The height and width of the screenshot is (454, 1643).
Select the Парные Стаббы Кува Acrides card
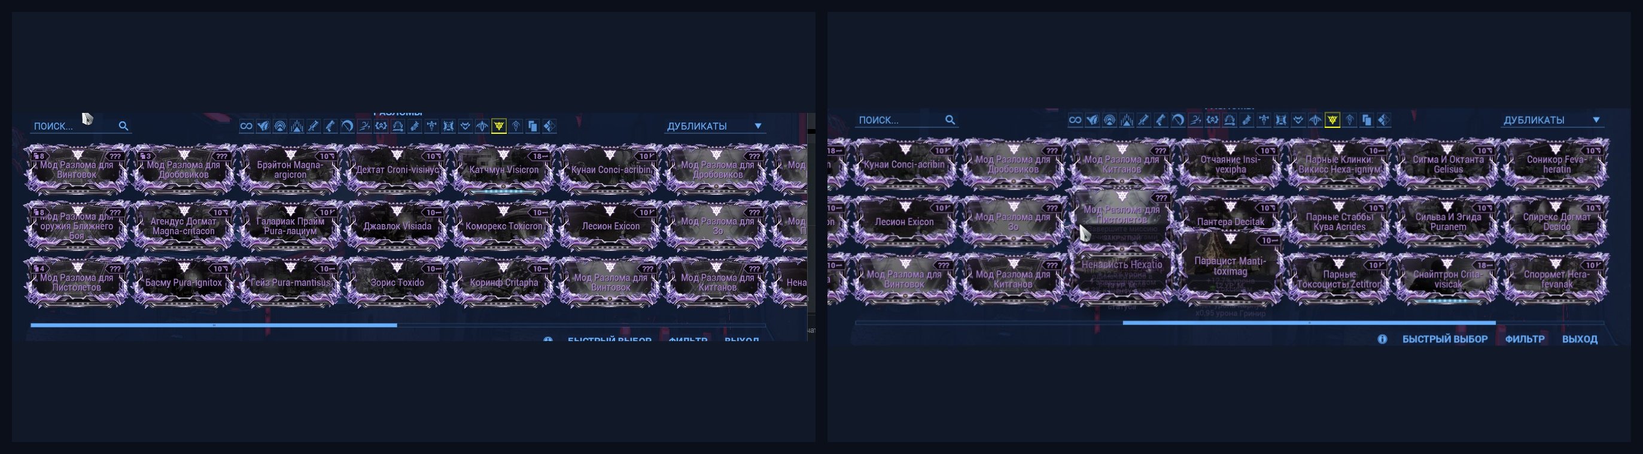coord(1339,222)
